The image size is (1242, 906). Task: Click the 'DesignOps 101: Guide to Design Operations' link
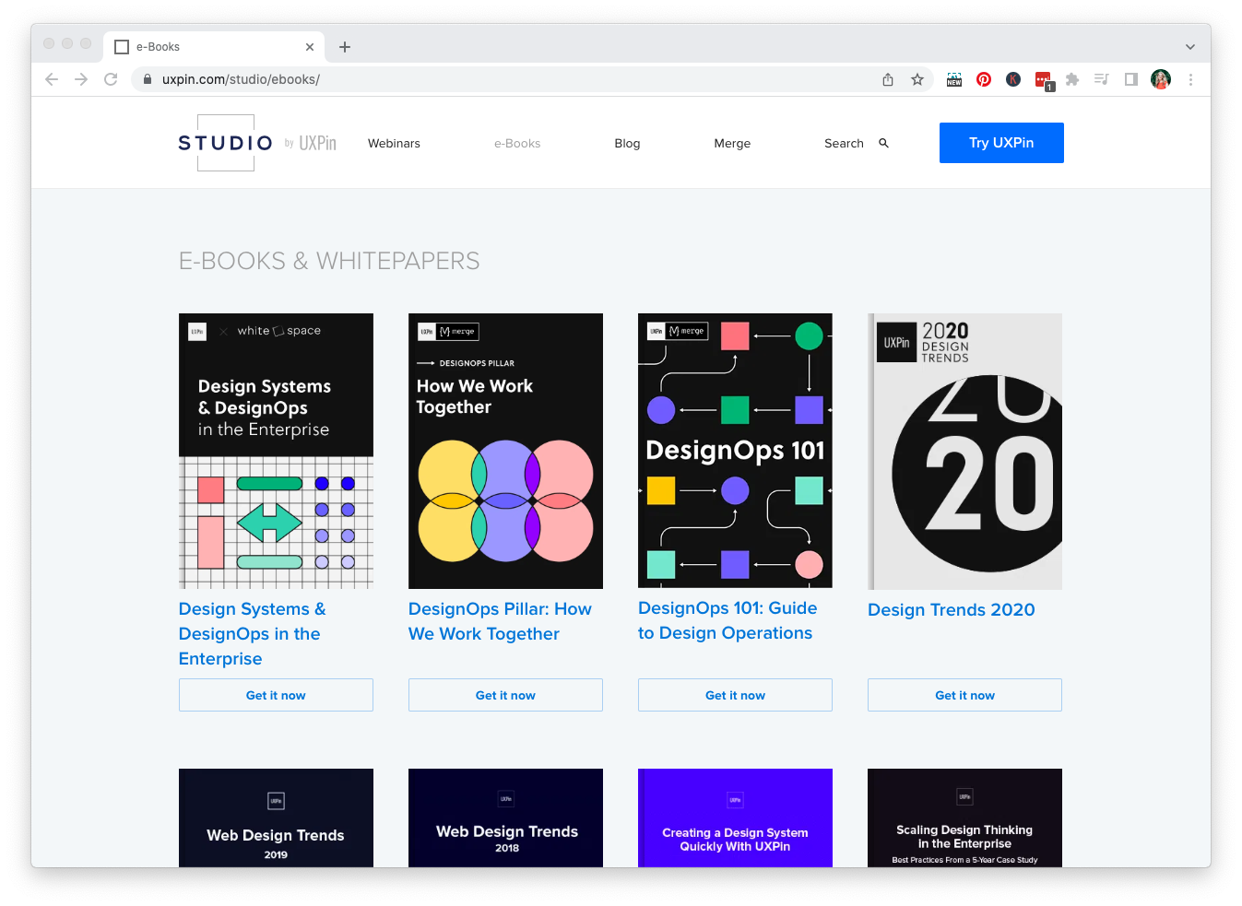click(x=727, y=620)
